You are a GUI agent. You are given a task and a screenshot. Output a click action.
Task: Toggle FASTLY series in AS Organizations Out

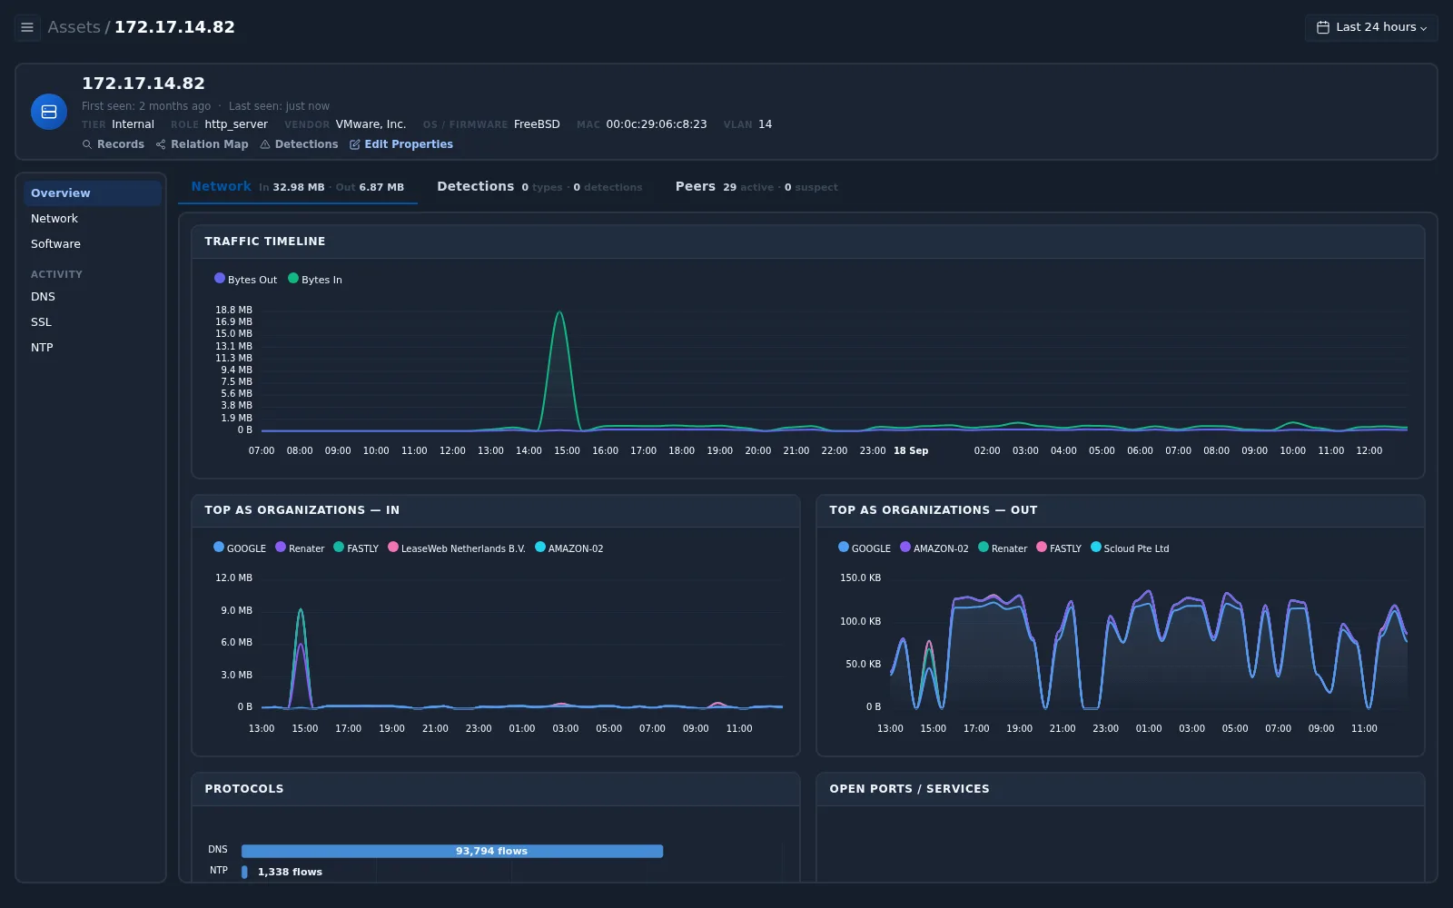[1059, 548]
